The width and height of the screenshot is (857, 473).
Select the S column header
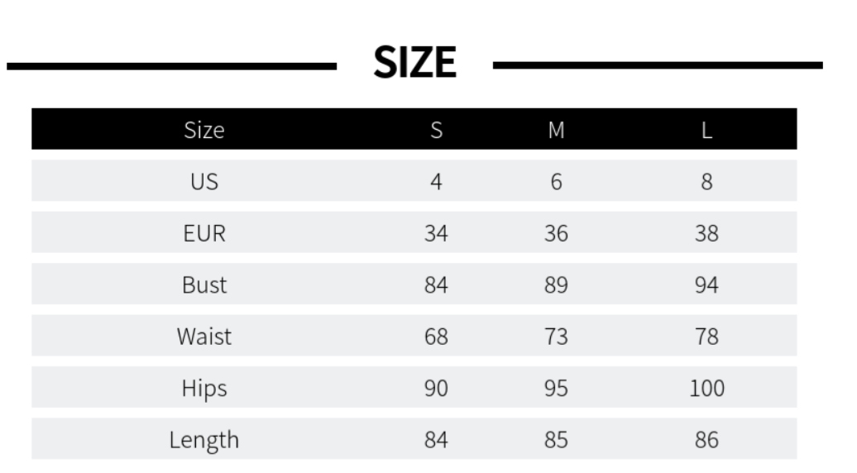(436, 130)
